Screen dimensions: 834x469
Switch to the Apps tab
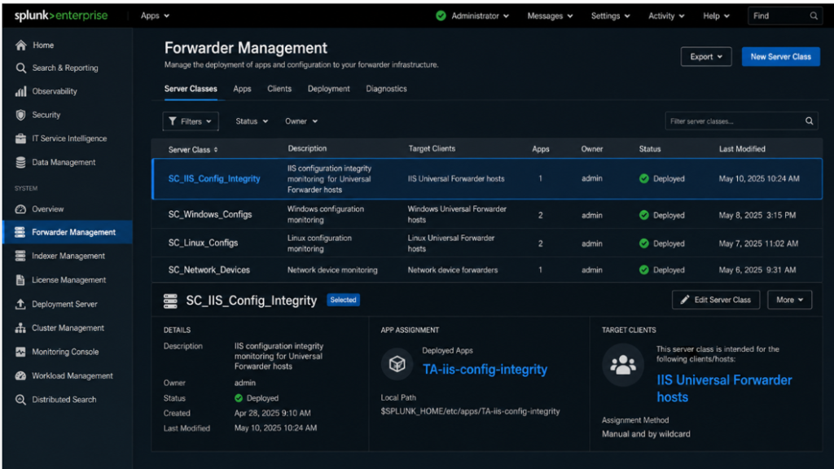(242, 89)
